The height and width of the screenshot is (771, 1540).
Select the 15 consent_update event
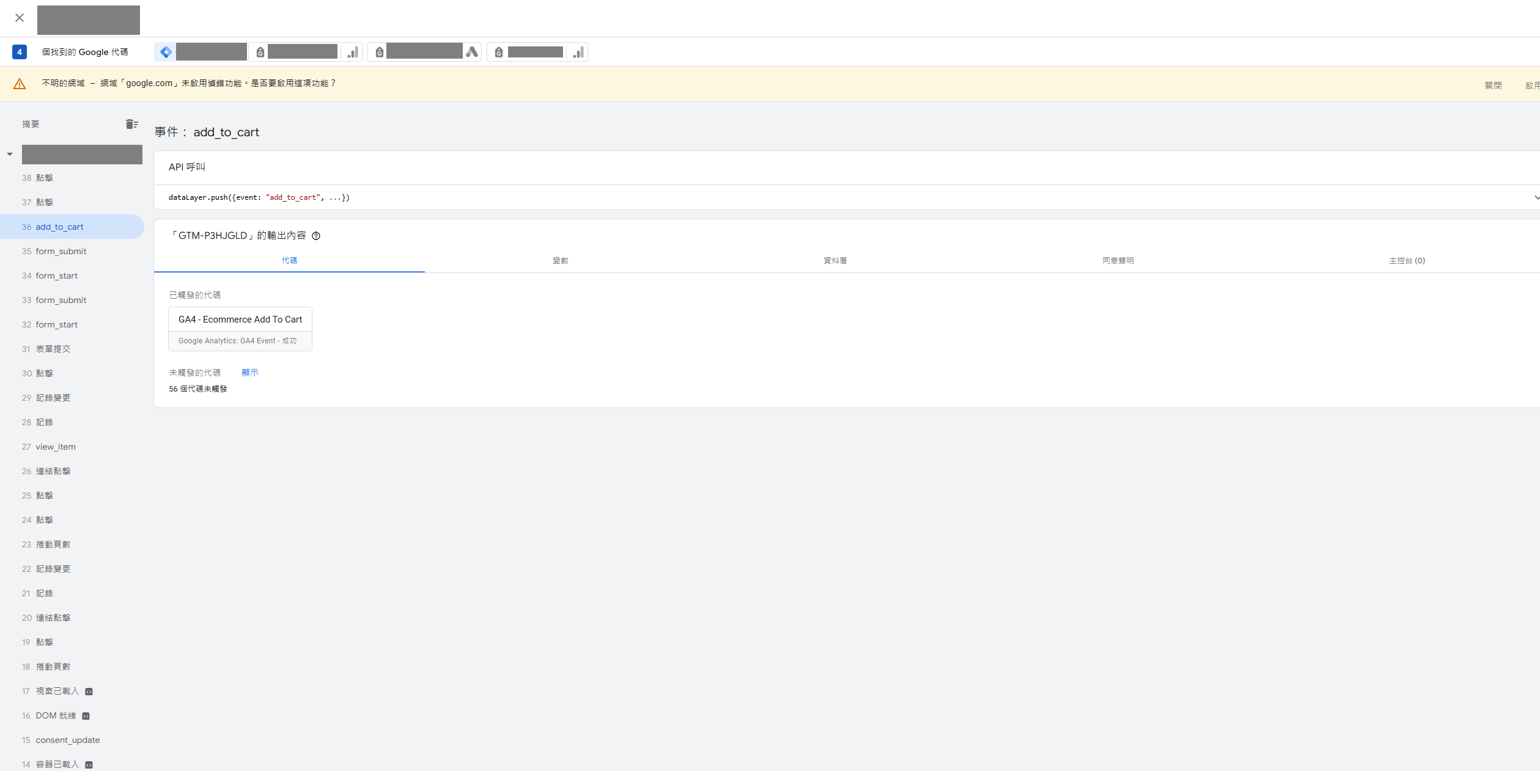coord(67,740)
